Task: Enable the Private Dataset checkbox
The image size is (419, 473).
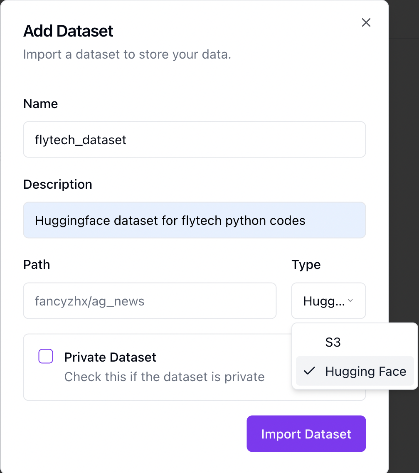Action: click(46, 357)
